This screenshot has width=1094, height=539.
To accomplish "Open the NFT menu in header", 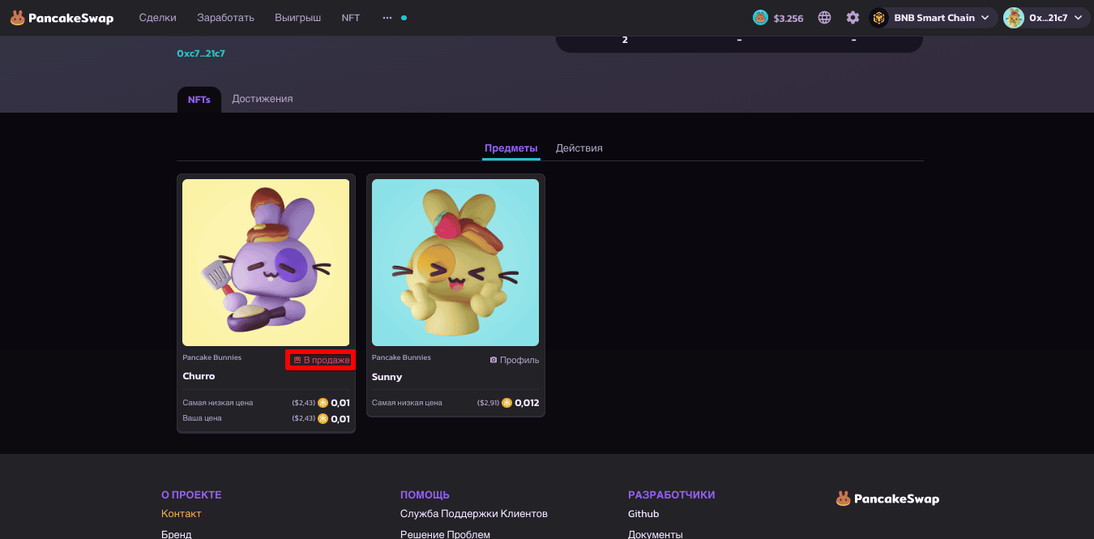I will (351, 18).
